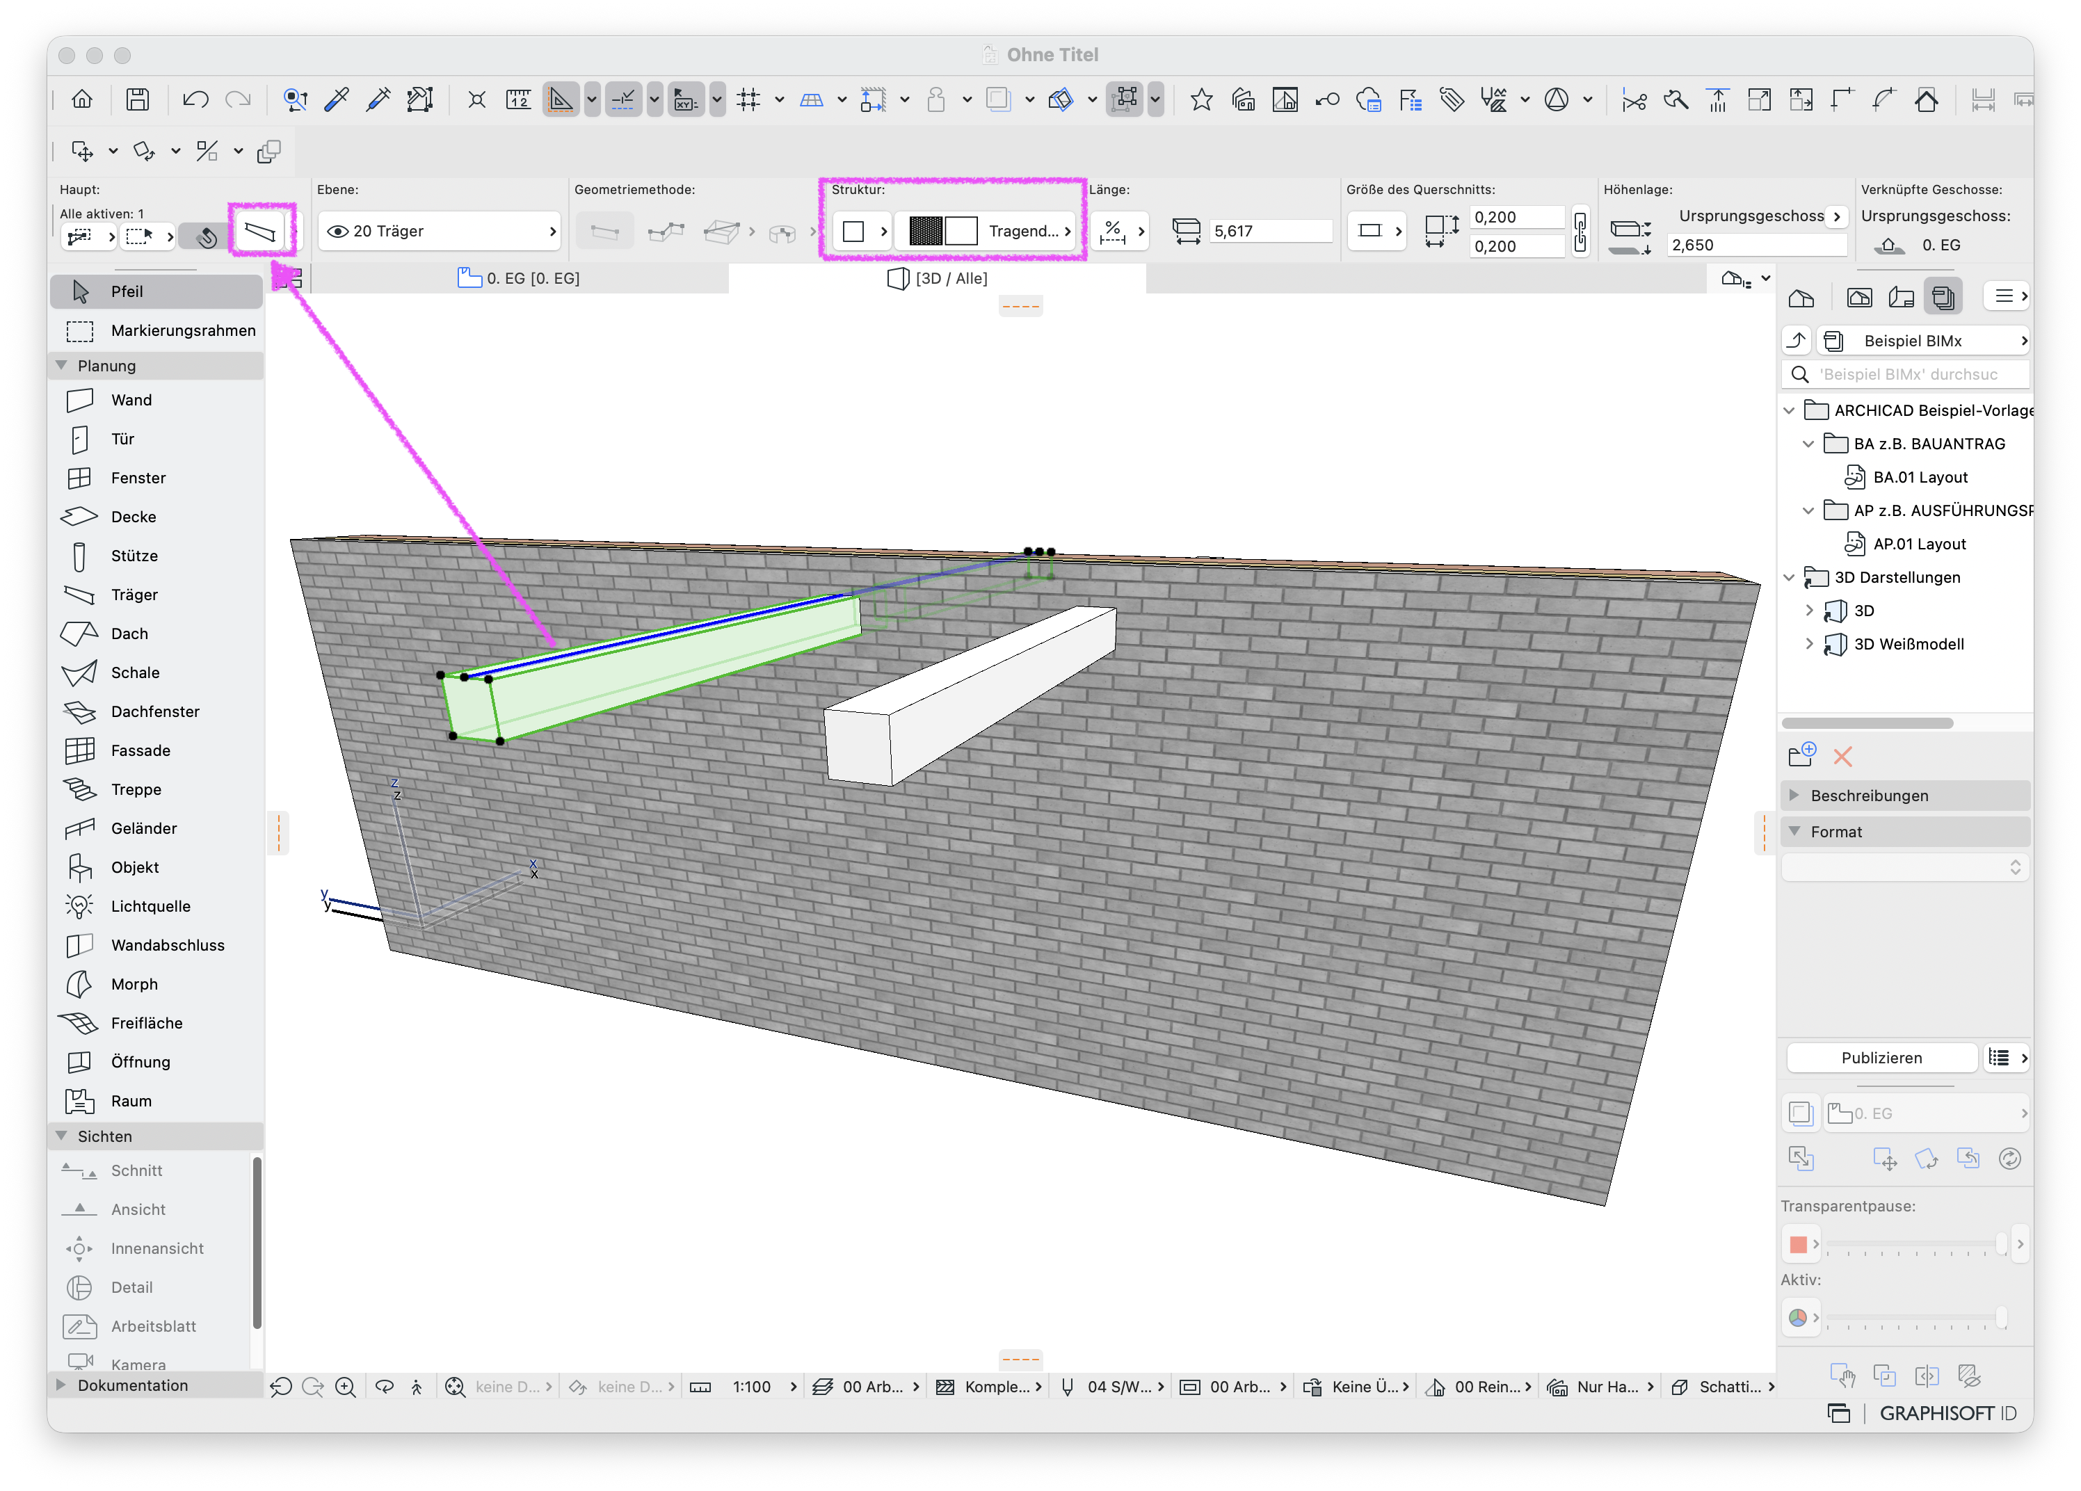This screenshot has width=2081, height=1491.
Task: Open the view map navigator tab icon
Action: [1860, 296]
